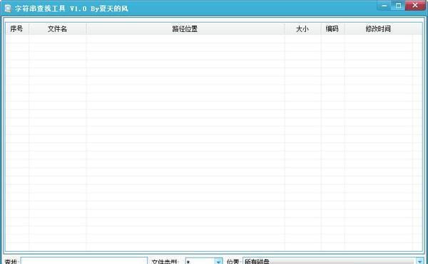Image resolution: width=428 pixels, height=264 pixels.
Task: Sort by 大小 column header
Action: coord(303,29)
